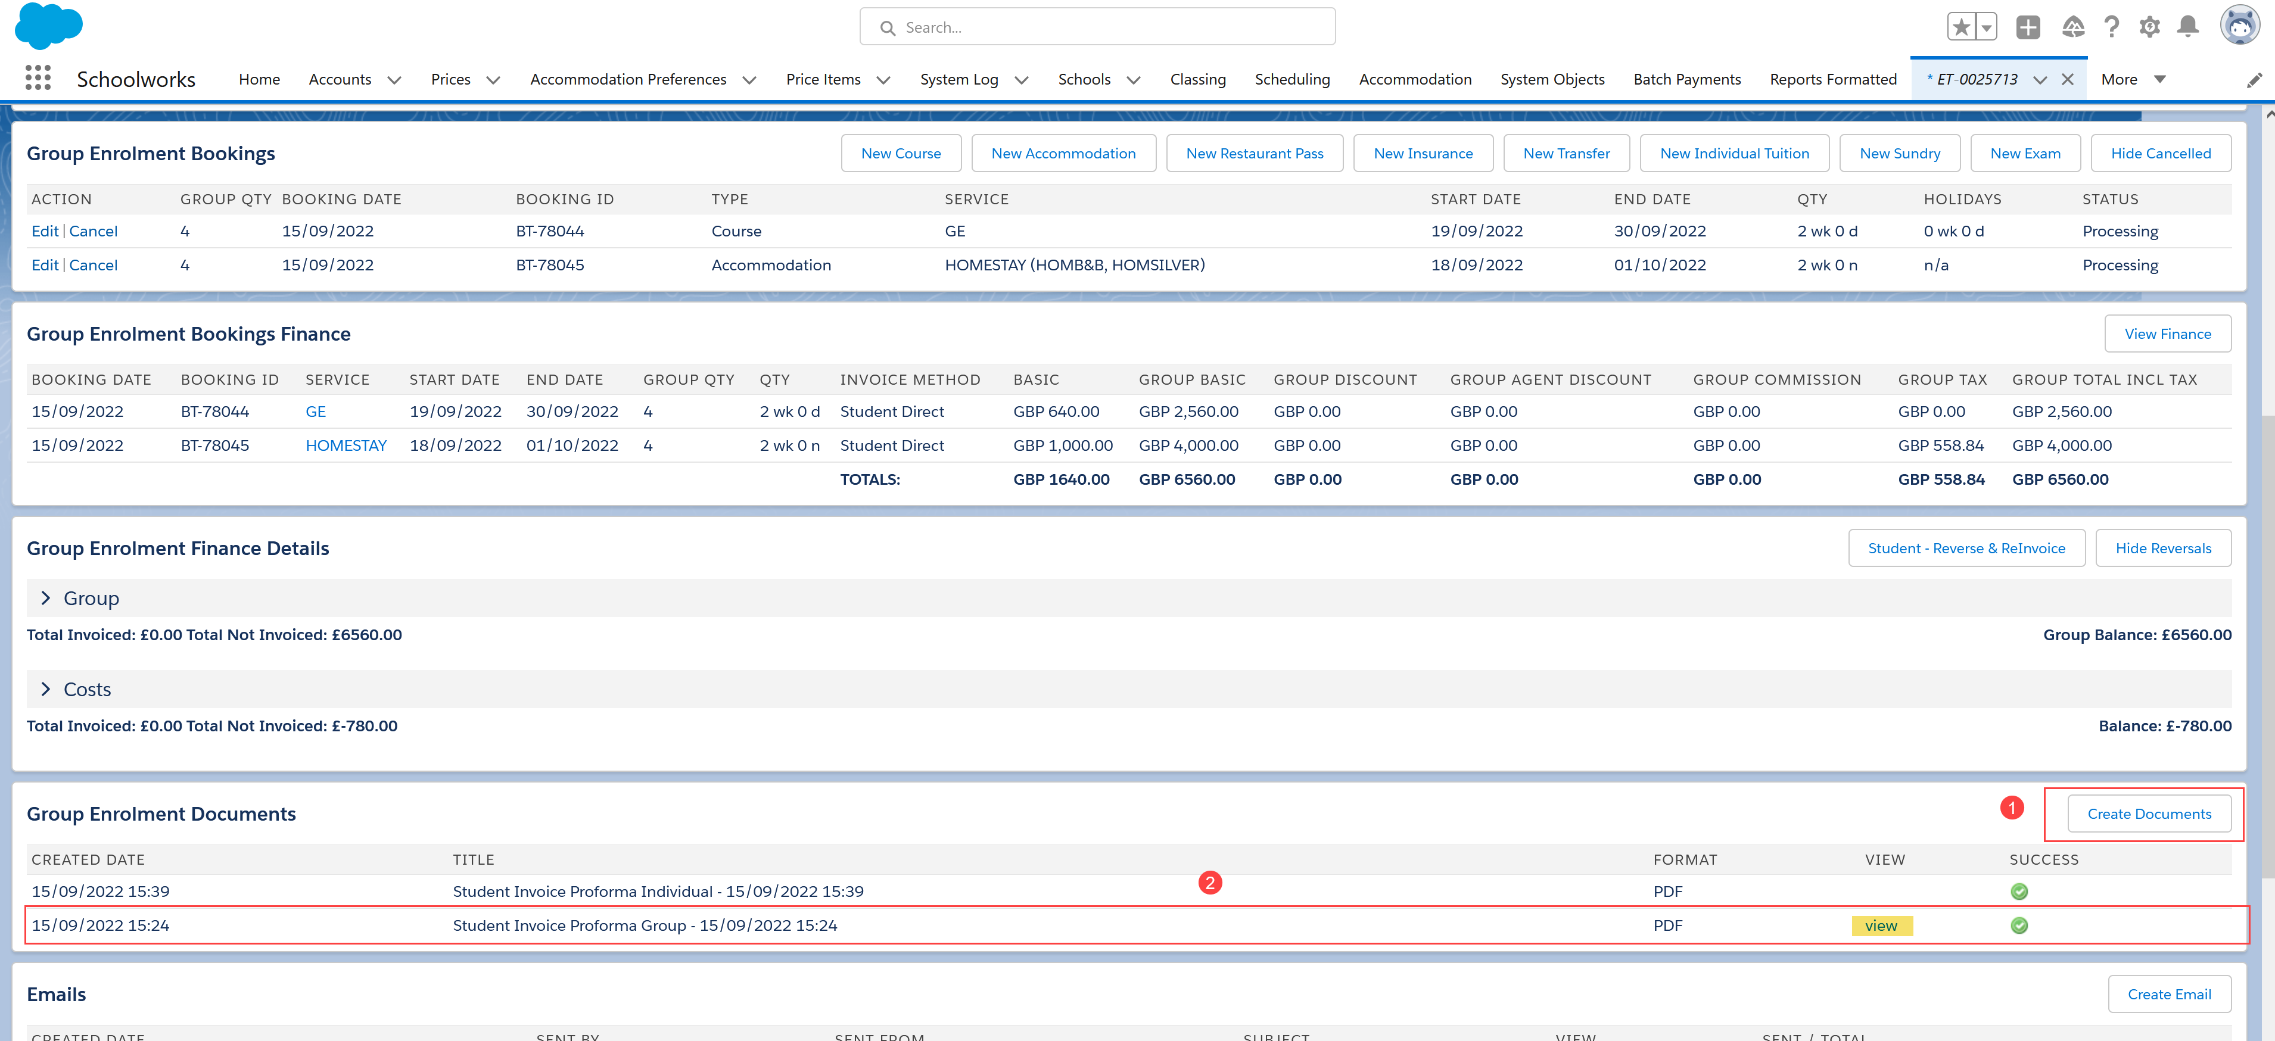Screen dimensions: 2275x1041
Task: Open the notifications bell
Action: 2187,27
